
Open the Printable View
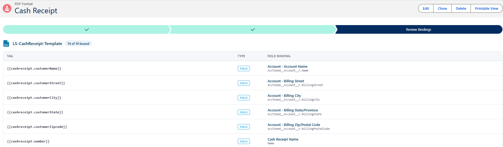pos(487,8)
